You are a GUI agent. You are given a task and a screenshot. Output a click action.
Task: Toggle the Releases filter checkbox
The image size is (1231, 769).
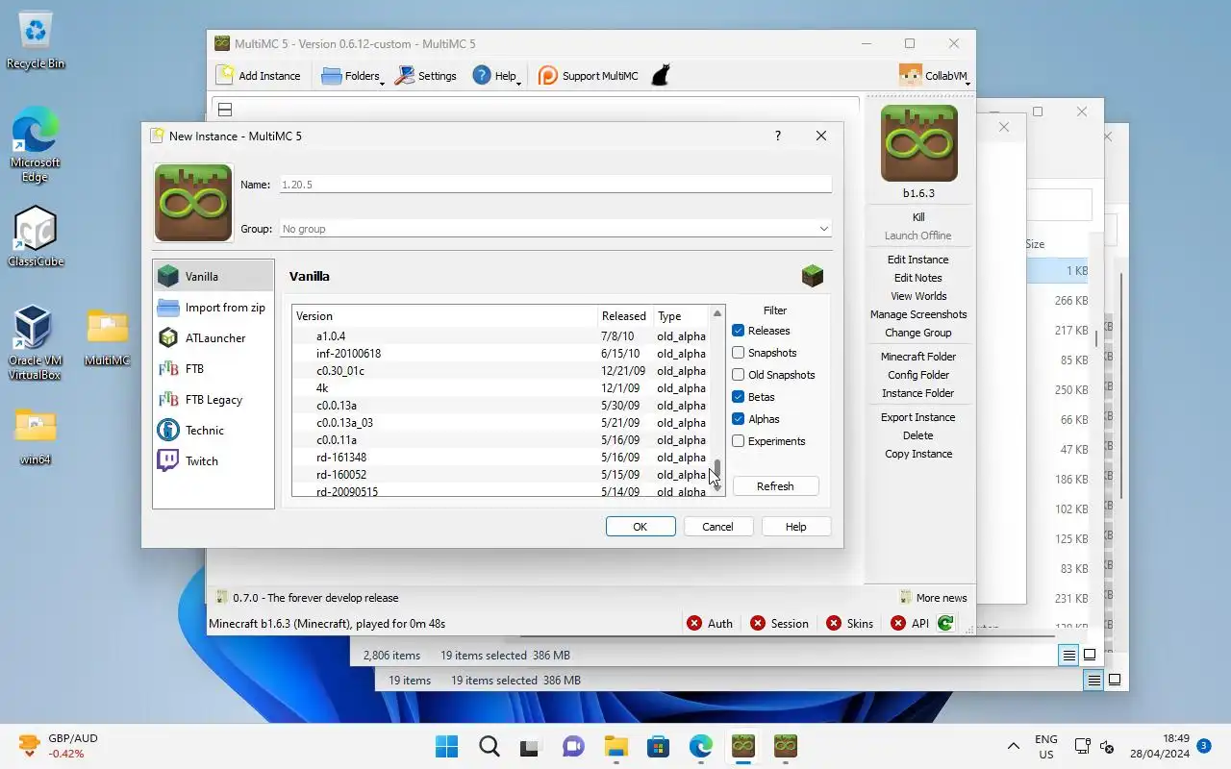tap(739, 331)
